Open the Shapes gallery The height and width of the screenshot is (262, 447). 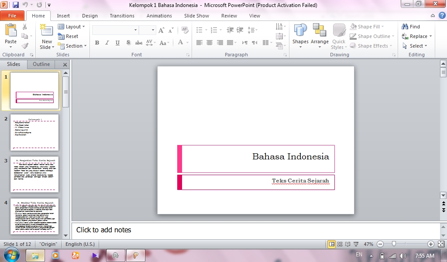(x=300, y=31)
